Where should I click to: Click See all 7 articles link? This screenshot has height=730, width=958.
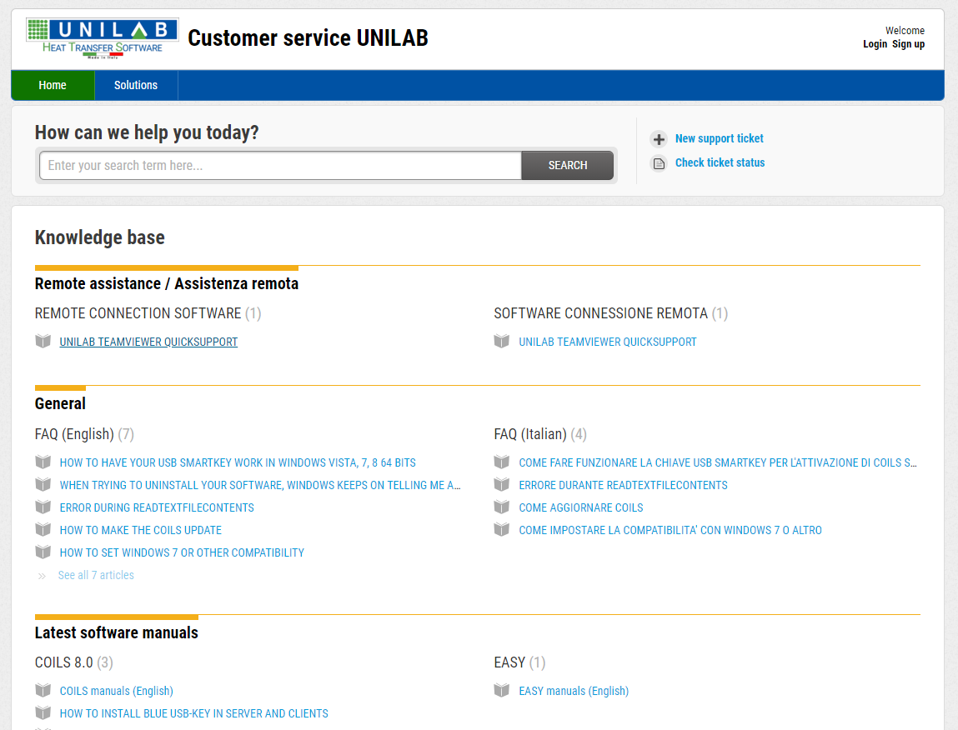(x=96, y=576)
